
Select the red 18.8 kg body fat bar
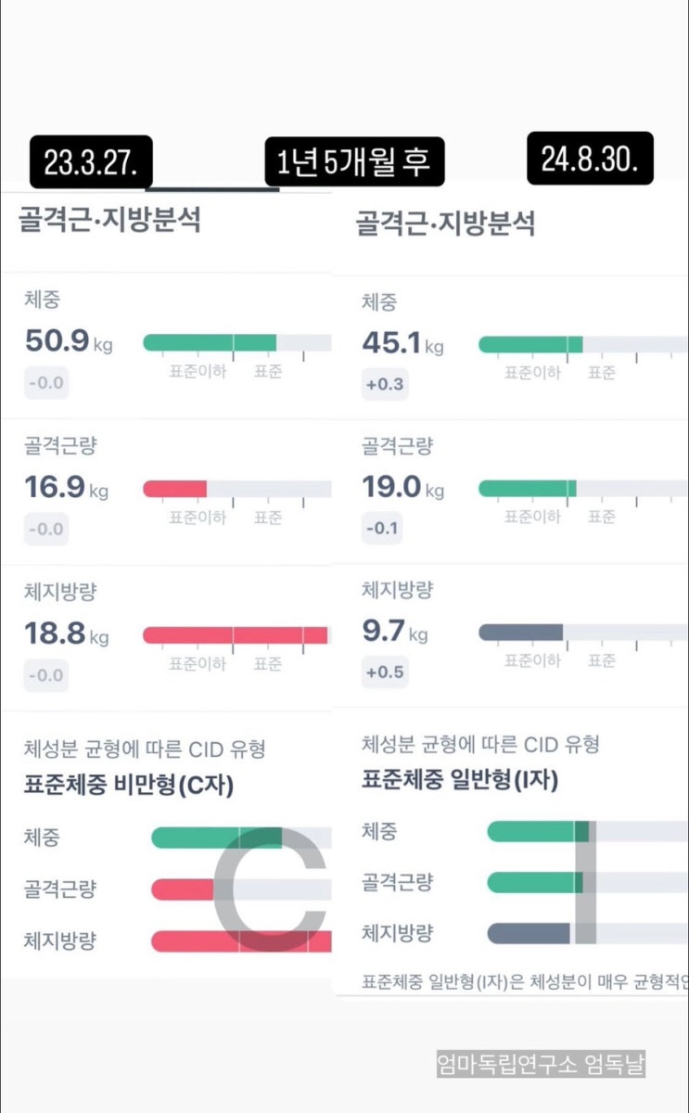235,635
